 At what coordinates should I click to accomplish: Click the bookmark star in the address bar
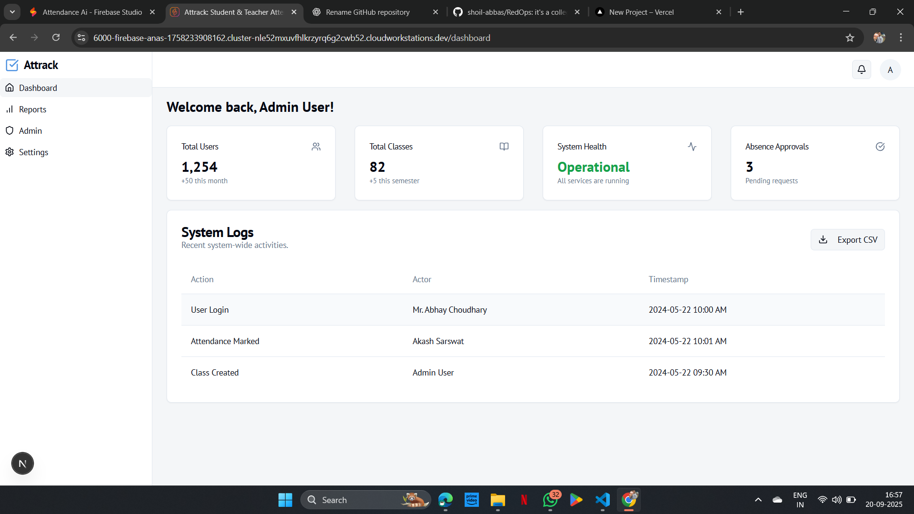850,38
